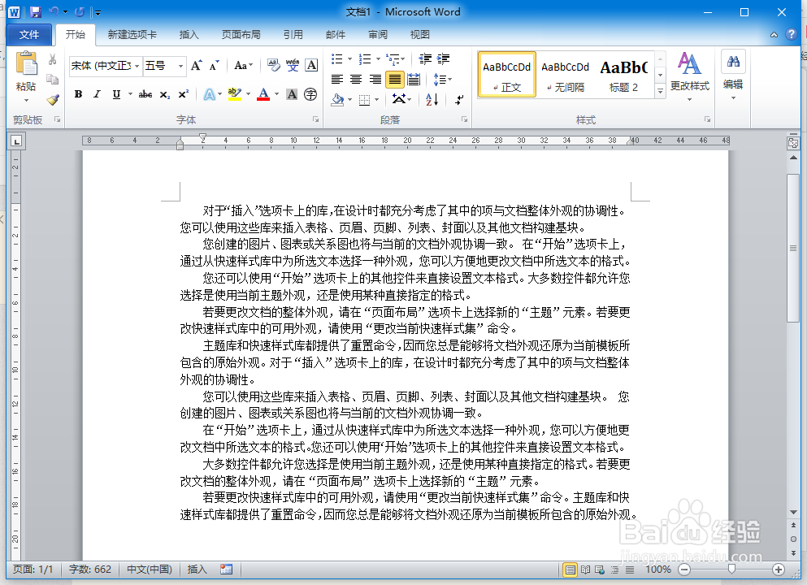Open the Sort icon in paragraph group

pyautogui.click(x=432, y=99)
